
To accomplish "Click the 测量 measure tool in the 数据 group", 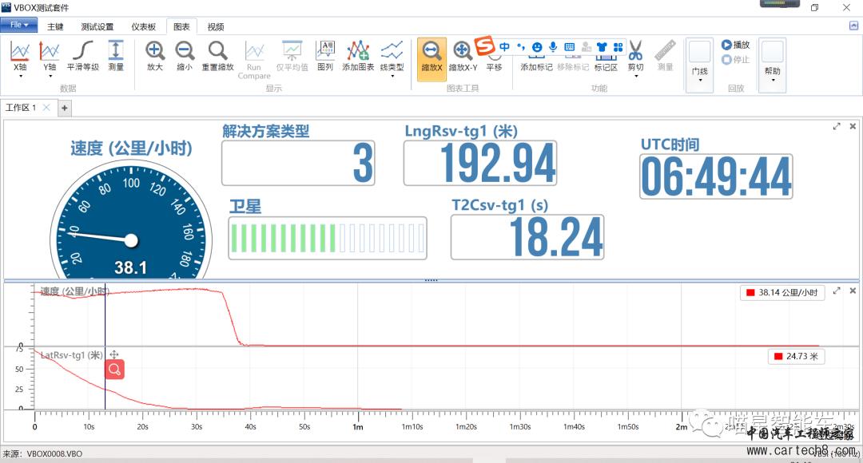I will click(116, 56).
